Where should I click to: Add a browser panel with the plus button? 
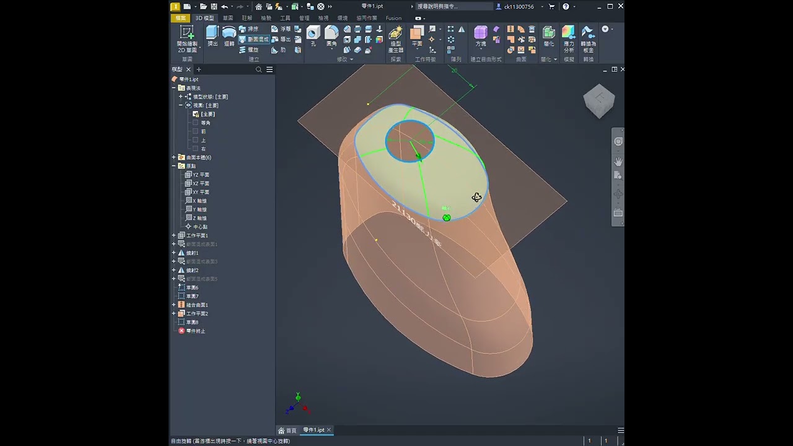(x=198, y=69)
